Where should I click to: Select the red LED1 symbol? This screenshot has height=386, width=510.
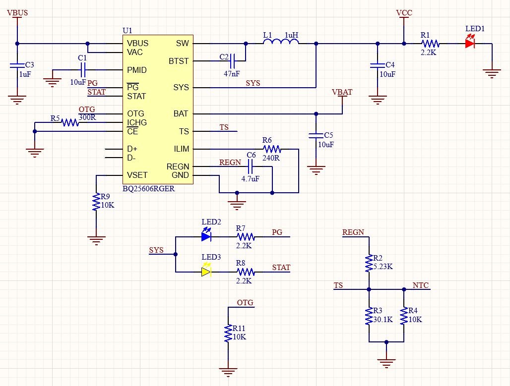(x=470, y=45)
